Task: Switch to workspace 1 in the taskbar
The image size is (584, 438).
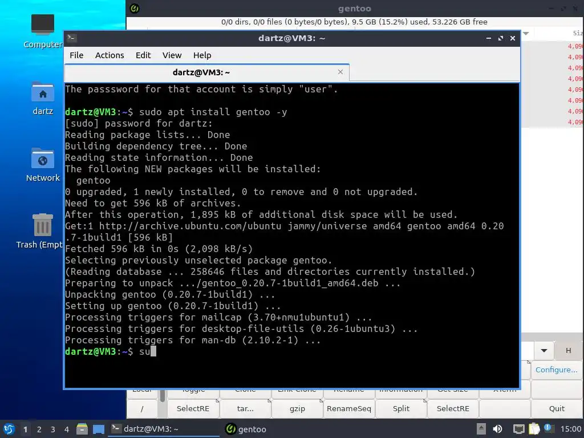Action: [x=25, y=429]
